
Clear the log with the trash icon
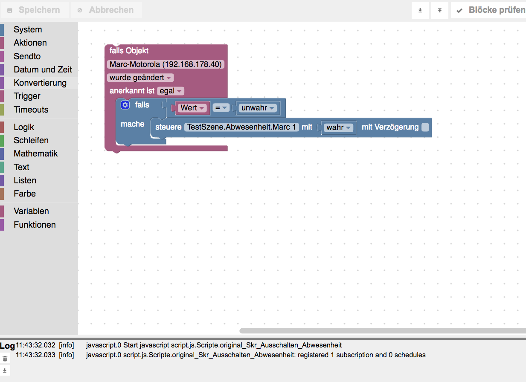point(5,359)
